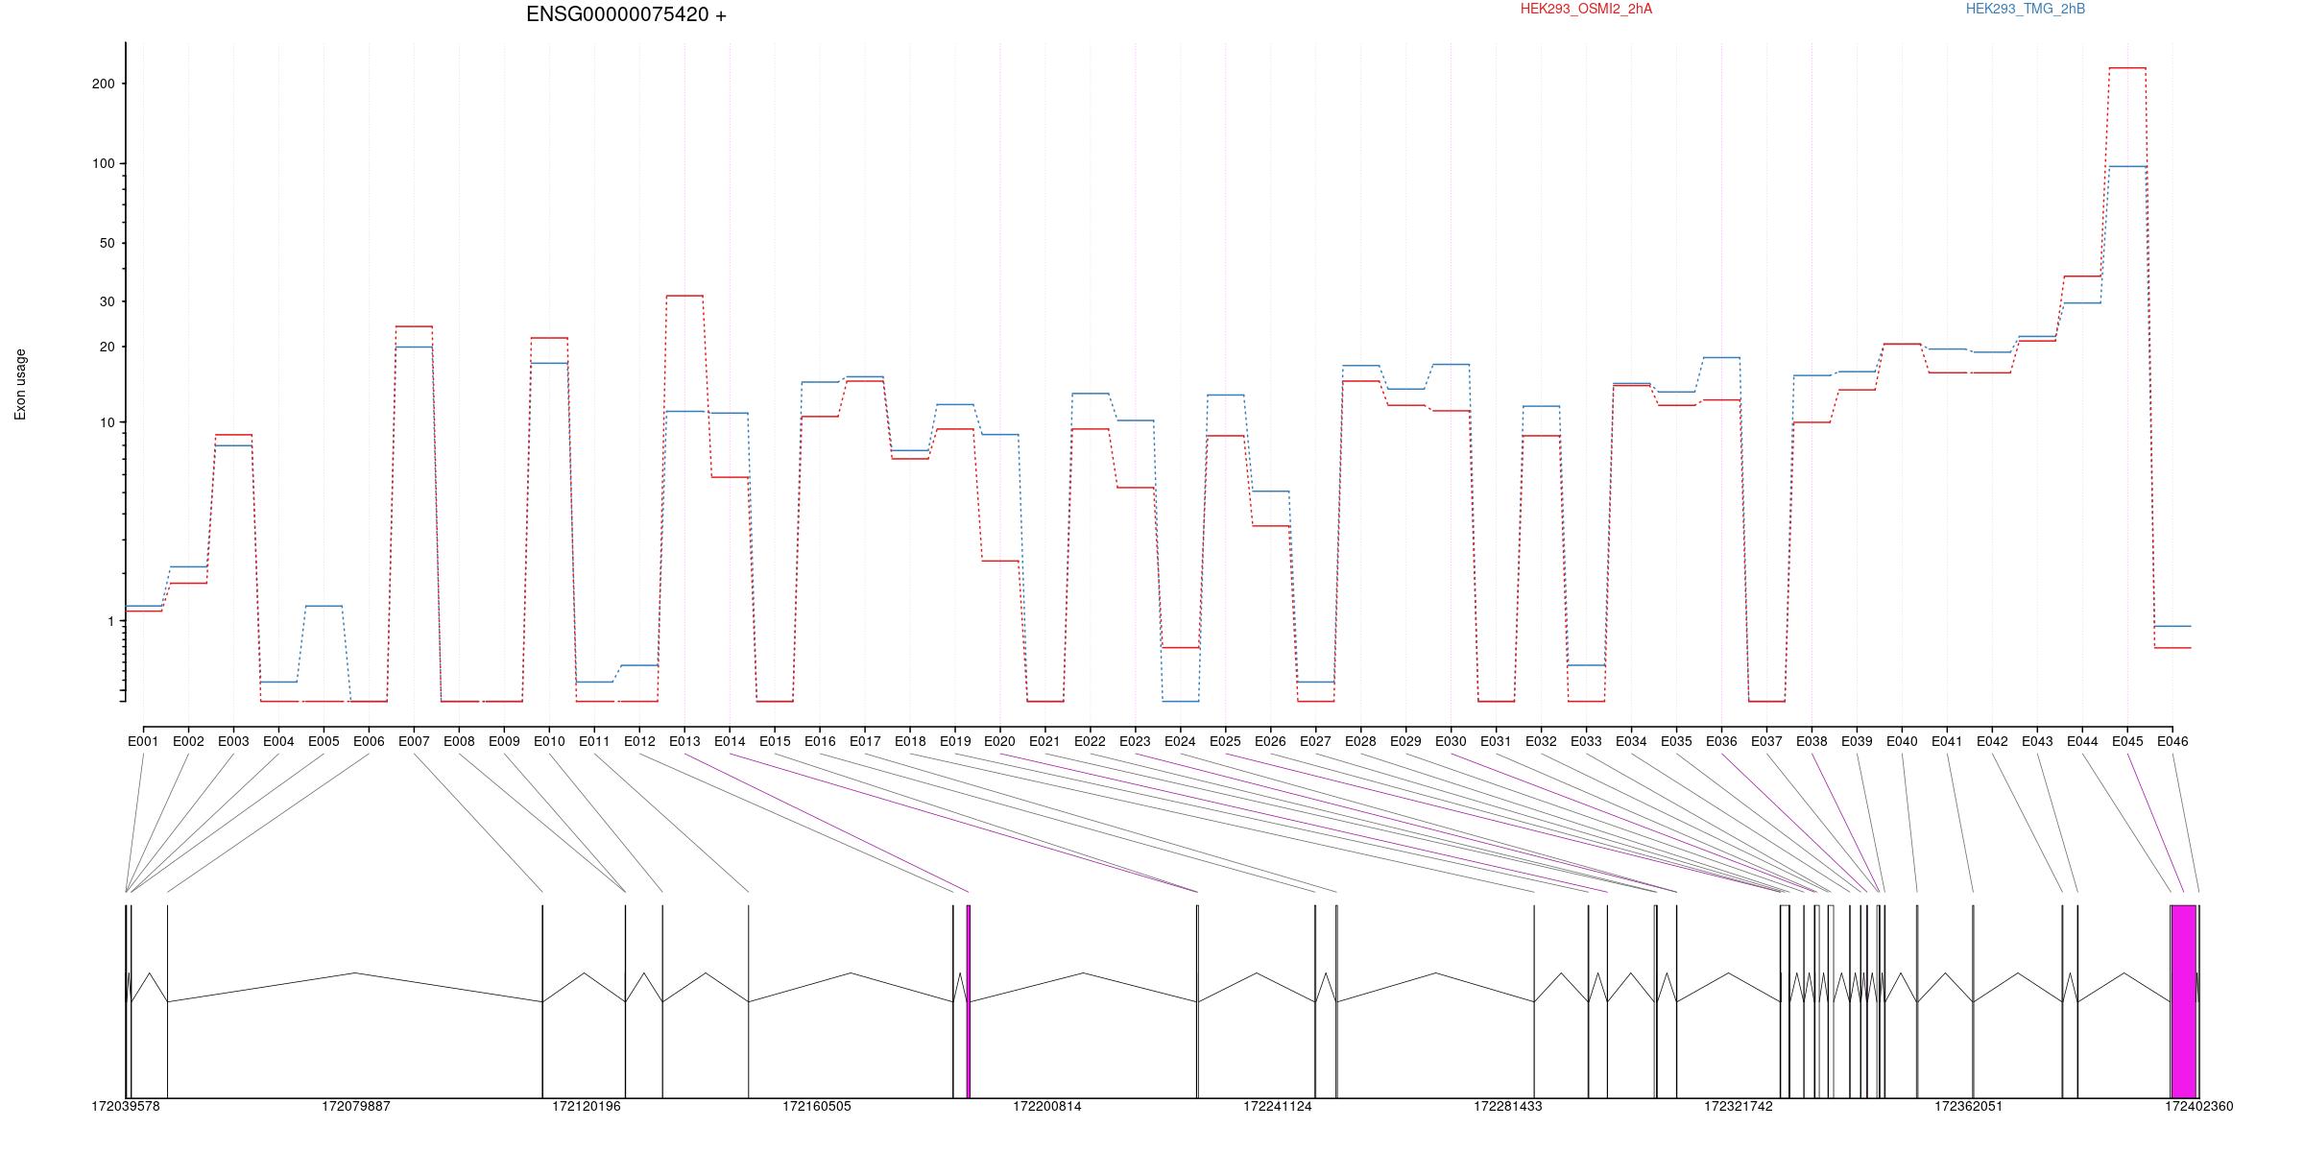Click the exon label E038
Image resolution: width=2304 pixels, height=1152 pixels.
(x=1812, y=741)
